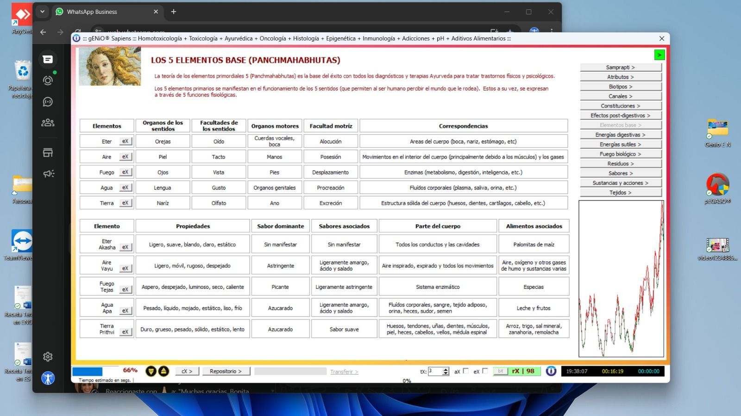This screenshot has width=741, height=416.
Task: Click the eX button beside Agua Apa
Action: tap(126, 311)
